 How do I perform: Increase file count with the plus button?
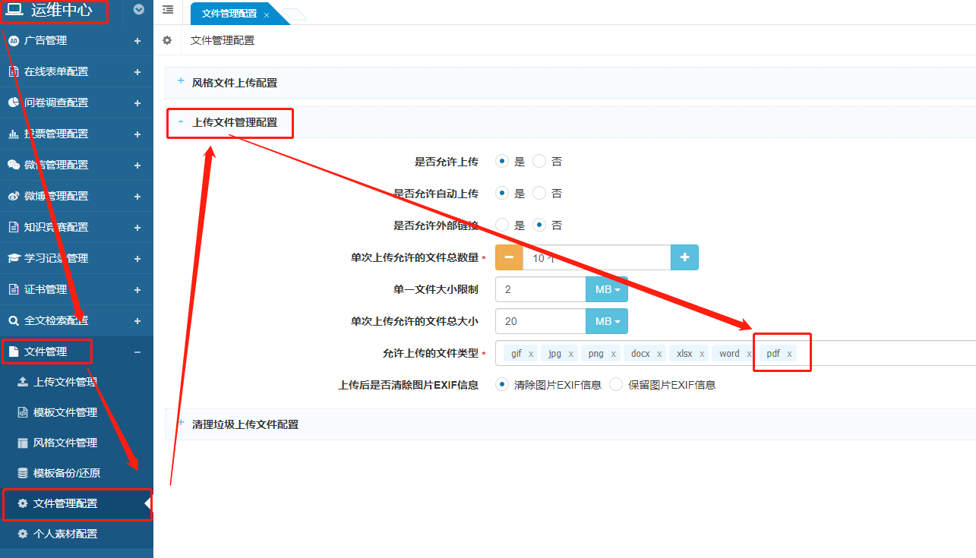point(684,257)
